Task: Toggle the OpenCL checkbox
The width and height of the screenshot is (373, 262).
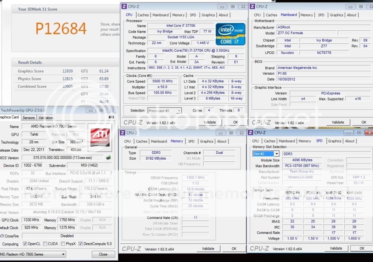Action: [x=25, y=244]
